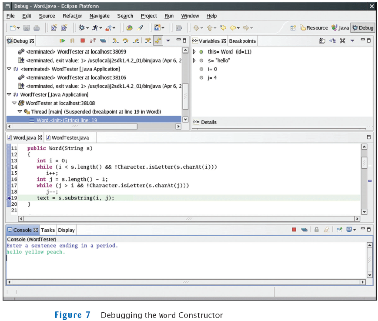Viewport: 378px width, 321px height.
Task: Switch to the Breakpoints tab
Action: tap(242, 41)
